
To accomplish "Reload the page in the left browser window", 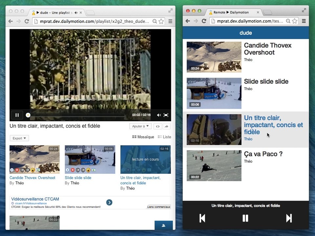I will point(27,21).
